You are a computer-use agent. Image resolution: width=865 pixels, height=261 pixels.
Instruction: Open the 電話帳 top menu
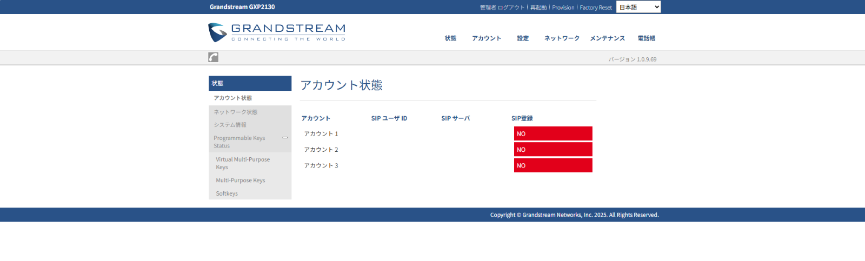tap(647, 38)
